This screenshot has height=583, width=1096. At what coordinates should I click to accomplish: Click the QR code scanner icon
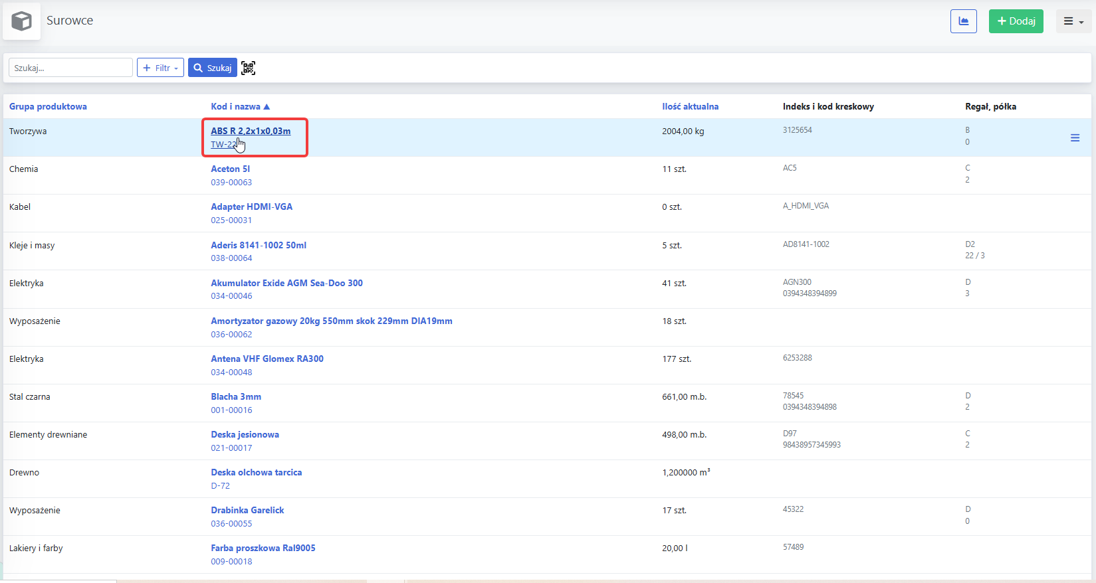click(x=248, y=68)
